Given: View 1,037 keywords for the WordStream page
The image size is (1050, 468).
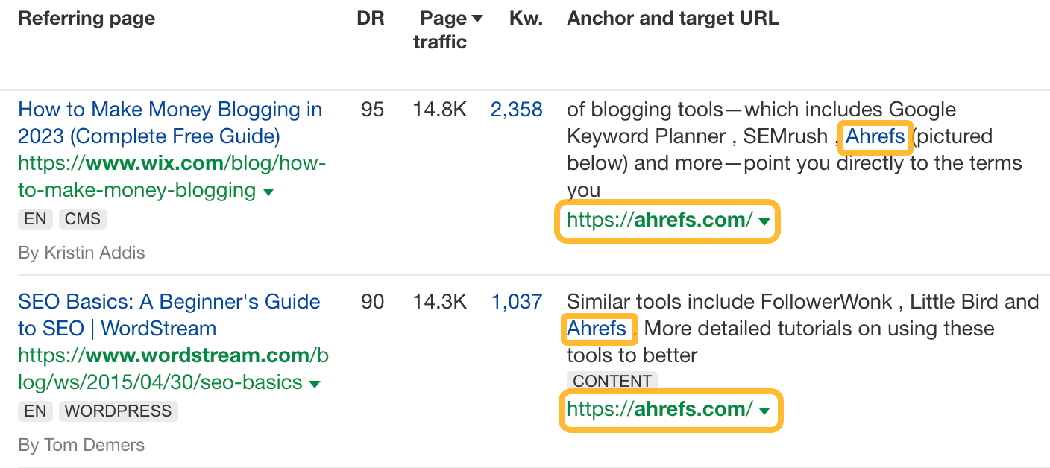Looking at the screenshot, I should [x=517, y=301].
